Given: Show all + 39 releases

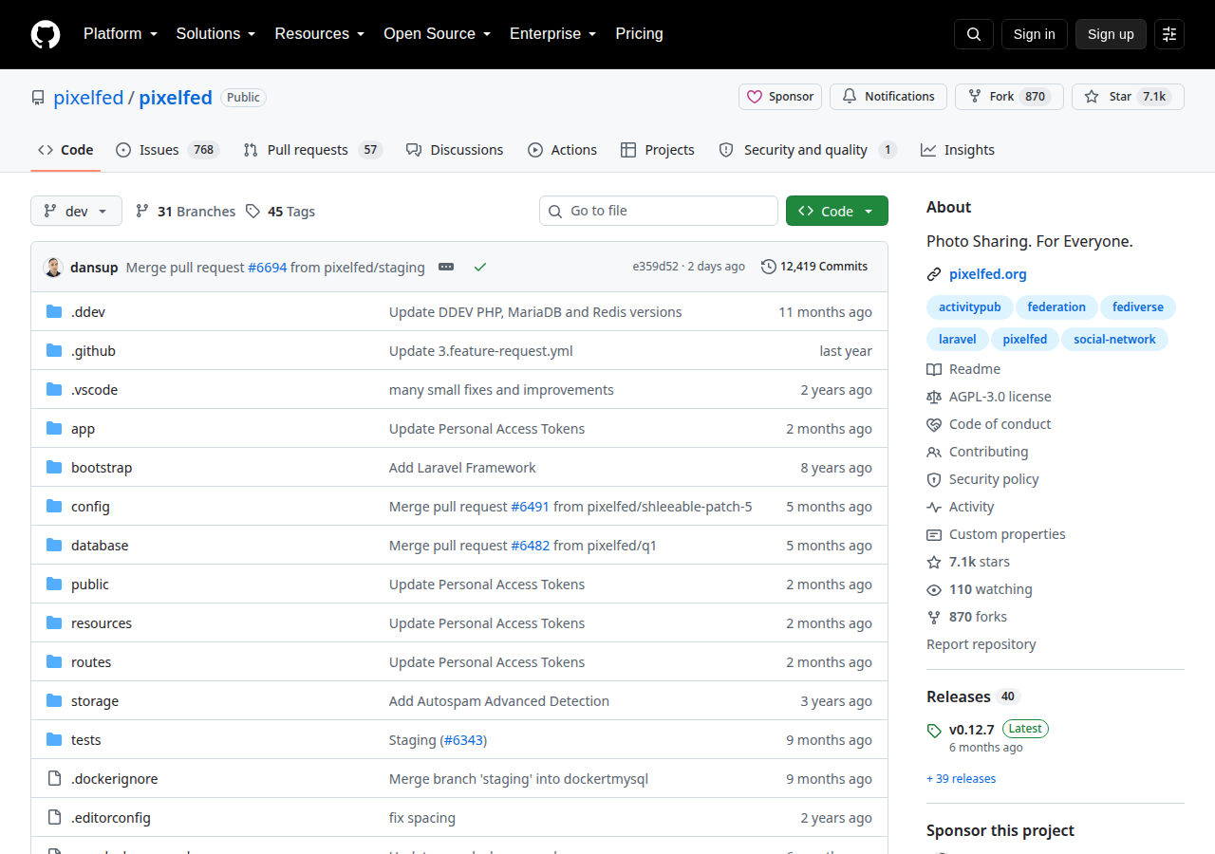Looking at the screenshot, I should (x=961, y=778).
